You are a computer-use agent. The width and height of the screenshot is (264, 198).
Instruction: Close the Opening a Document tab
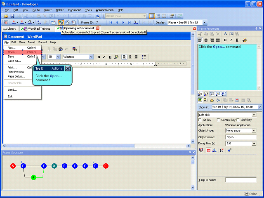point(98,28)
